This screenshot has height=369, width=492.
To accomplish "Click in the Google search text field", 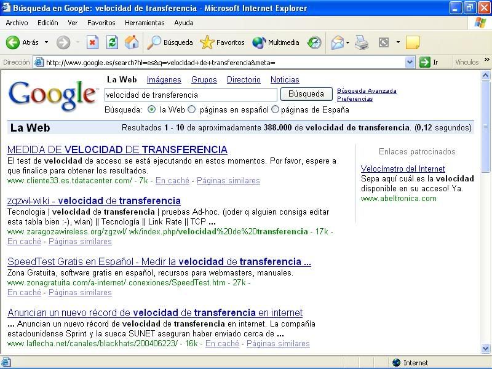I will point(191,95).
